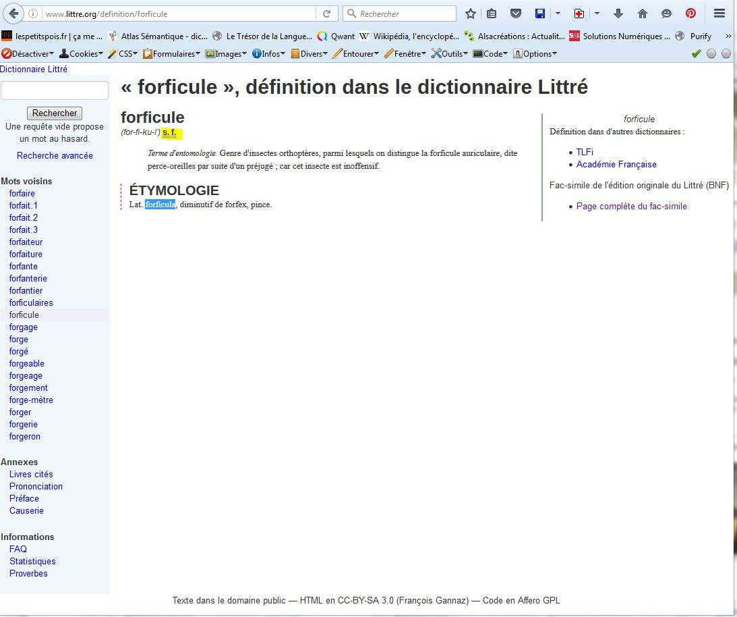Click the Littré sidebar search input field
Image resolution: width=737 pixels, height=617 pixels.
tap(55, 90)
